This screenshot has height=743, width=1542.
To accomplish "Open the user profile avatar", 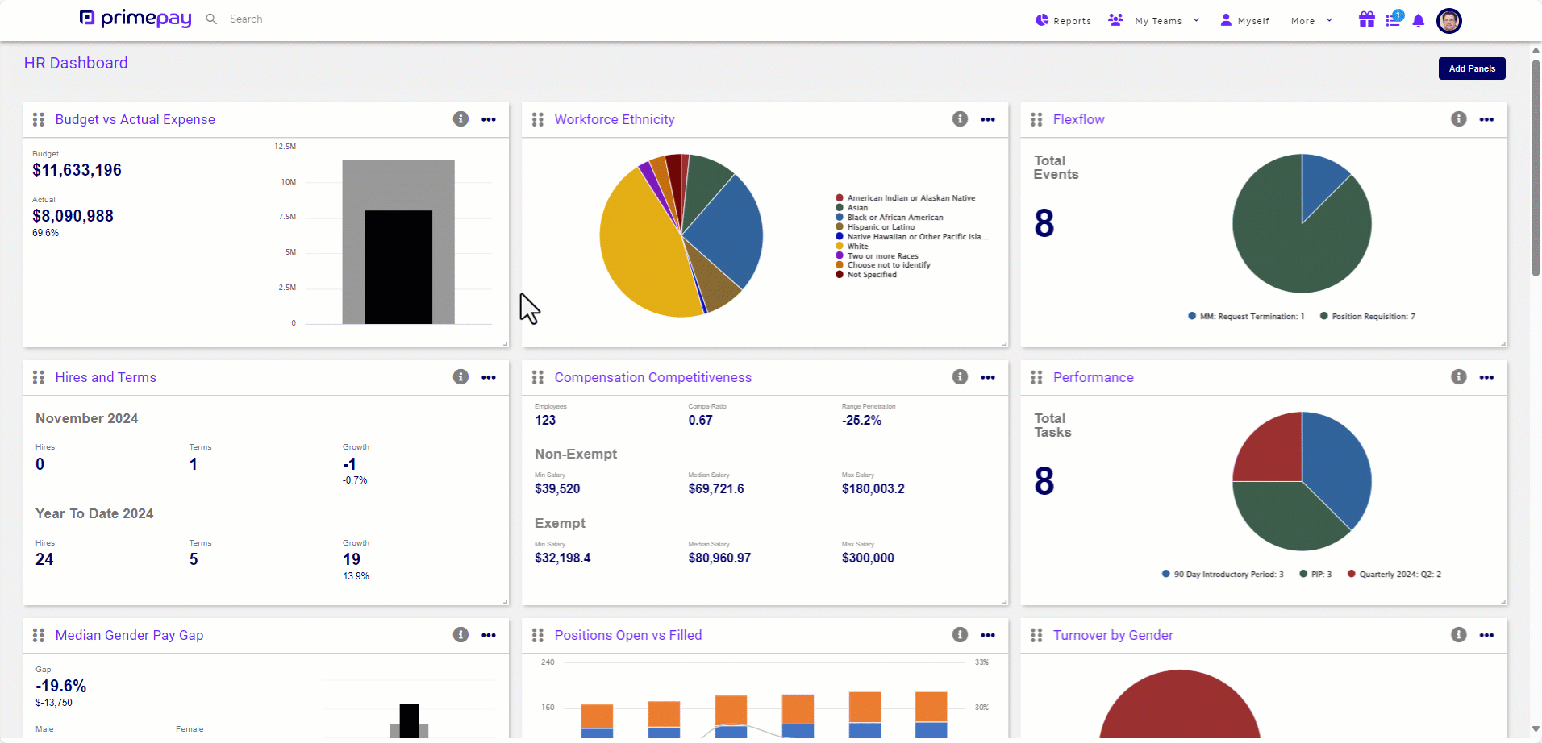I will click(1449, 21).
